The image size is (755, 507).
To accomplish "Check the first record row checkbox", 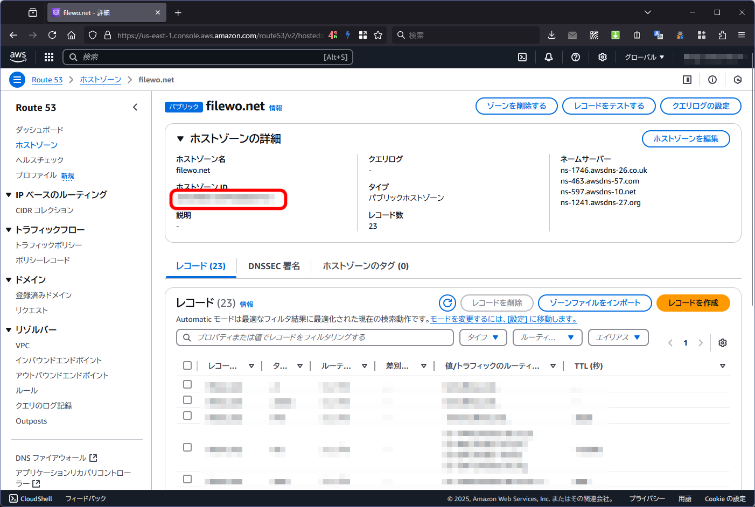I will click(187, 384).
